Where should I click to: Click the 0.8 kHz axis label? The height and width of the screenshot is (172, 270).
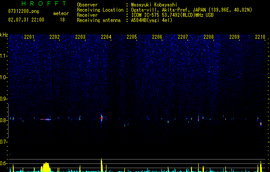(x=3, y=120)
